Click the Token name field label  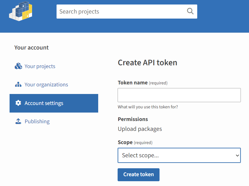click(133, 83)
